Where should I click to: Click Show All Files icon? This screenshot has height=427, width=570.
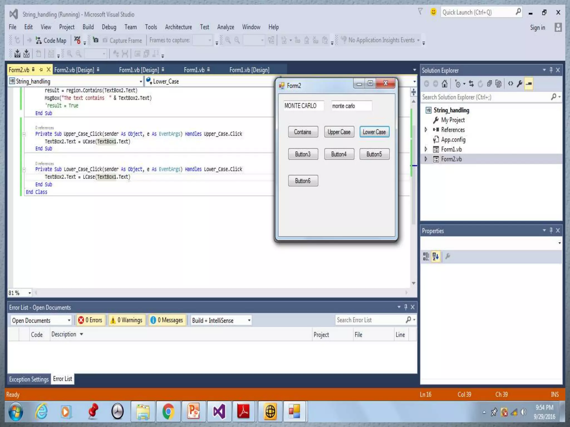coord(498,84)
